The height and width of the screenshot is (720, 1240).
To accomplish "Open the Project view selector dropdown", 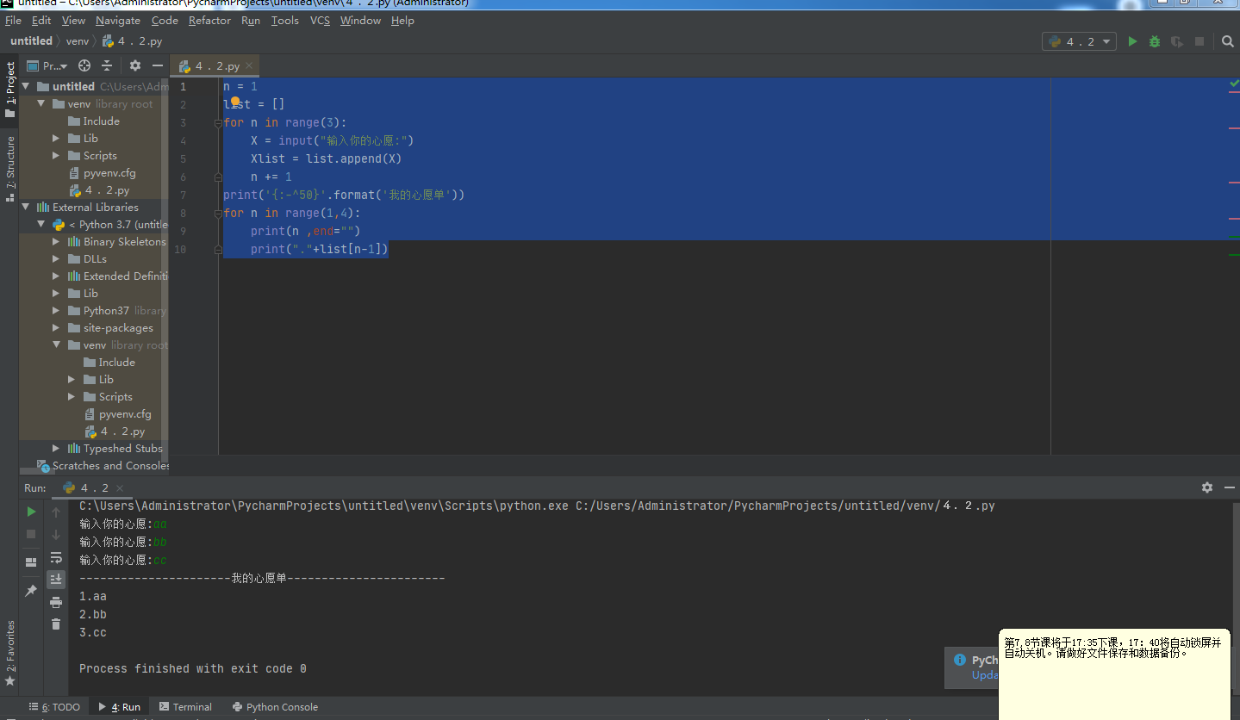I will click(x=47, y=65).
